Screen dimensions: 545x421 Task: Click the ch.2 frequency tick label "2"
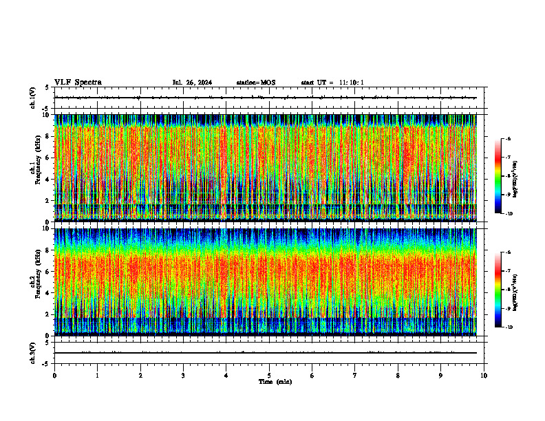48,314
